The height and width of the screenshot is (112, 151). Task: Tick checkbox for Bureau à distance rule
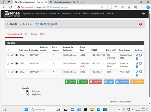click(8, 63)
